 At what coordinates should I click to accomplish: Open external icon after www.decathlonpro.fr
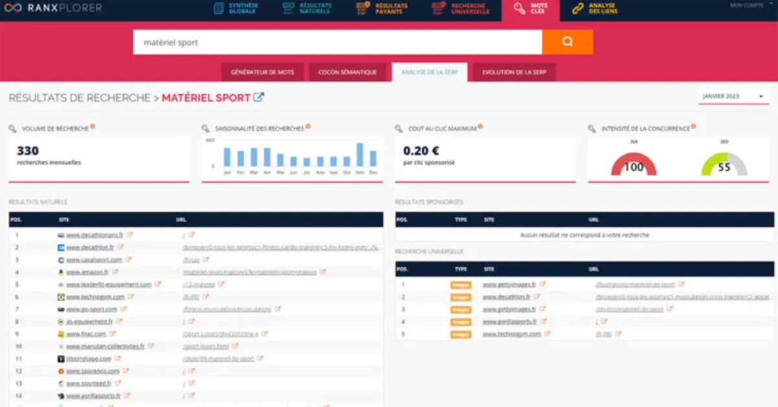(130, 235)
